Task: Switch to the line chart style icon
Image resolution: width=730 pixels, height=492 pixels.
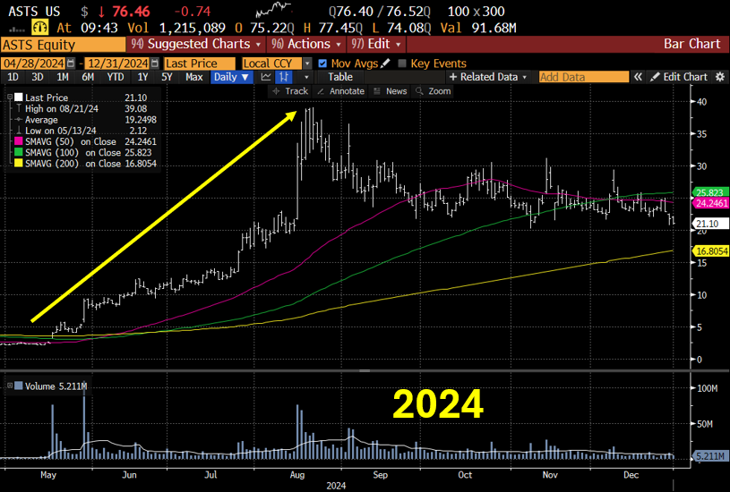Action: (x=266, y=77)
